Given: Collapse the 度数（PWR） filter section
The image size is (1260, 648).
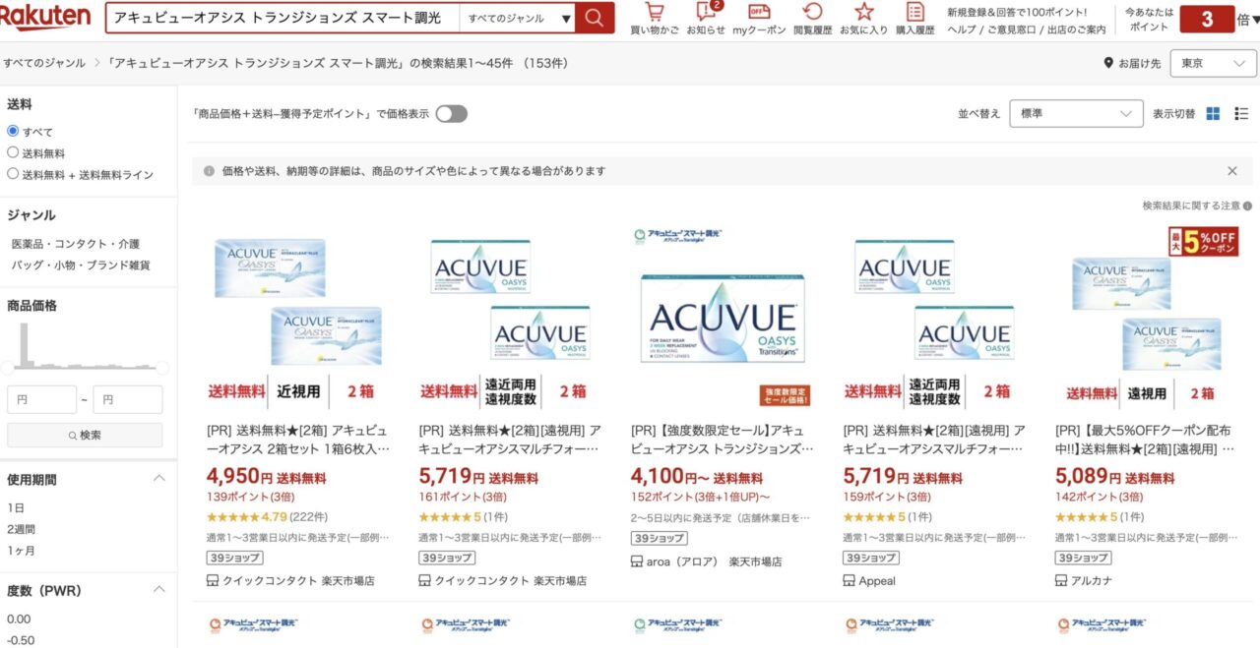Looking at the screenshot, I should 158,590.
